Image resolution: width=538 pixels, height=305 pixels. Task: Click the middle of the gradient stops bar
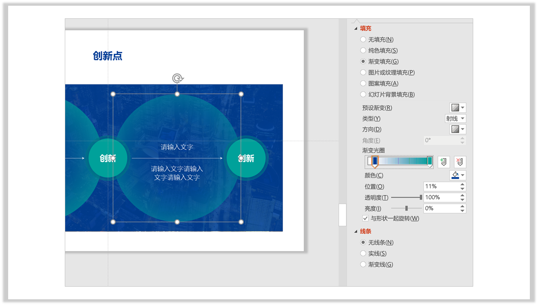[399, 161]
